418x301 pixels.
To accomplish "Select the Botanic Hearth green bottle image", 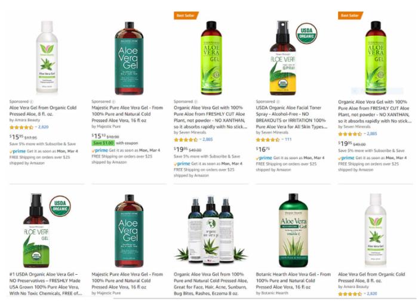I will point(293,230).
